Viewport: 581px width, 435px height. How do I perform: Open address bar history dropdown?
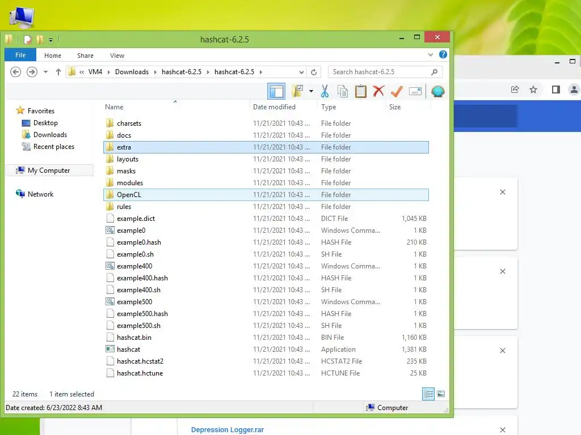coord(301,72)
